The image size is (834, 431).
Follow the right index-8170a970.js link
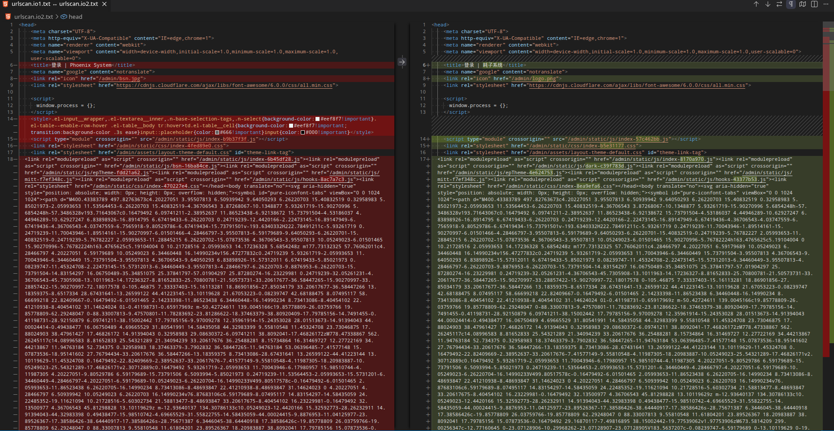coord(662,159)
